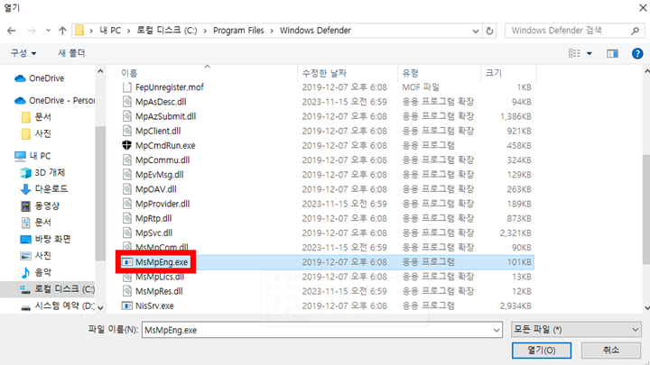This screenshot has height=365, width=650.
Task: Sort by 수정한 날짜 column
Action: [324, 73]
